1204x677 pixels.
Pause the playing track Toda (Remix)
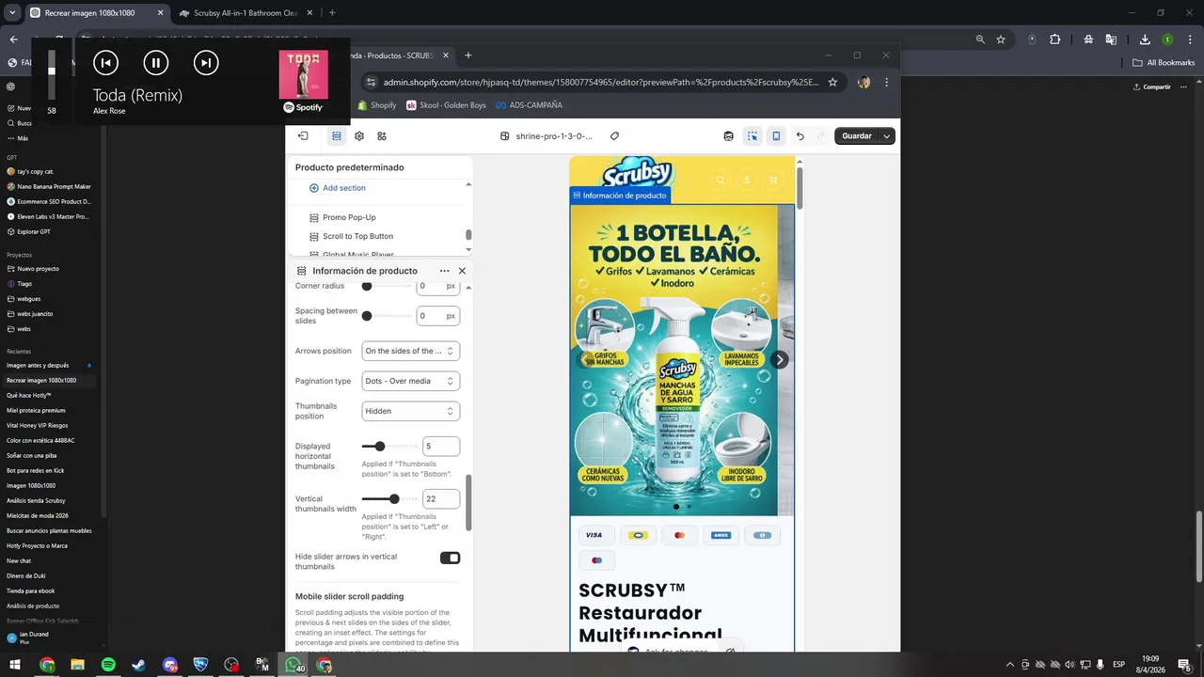click(155, 63)
